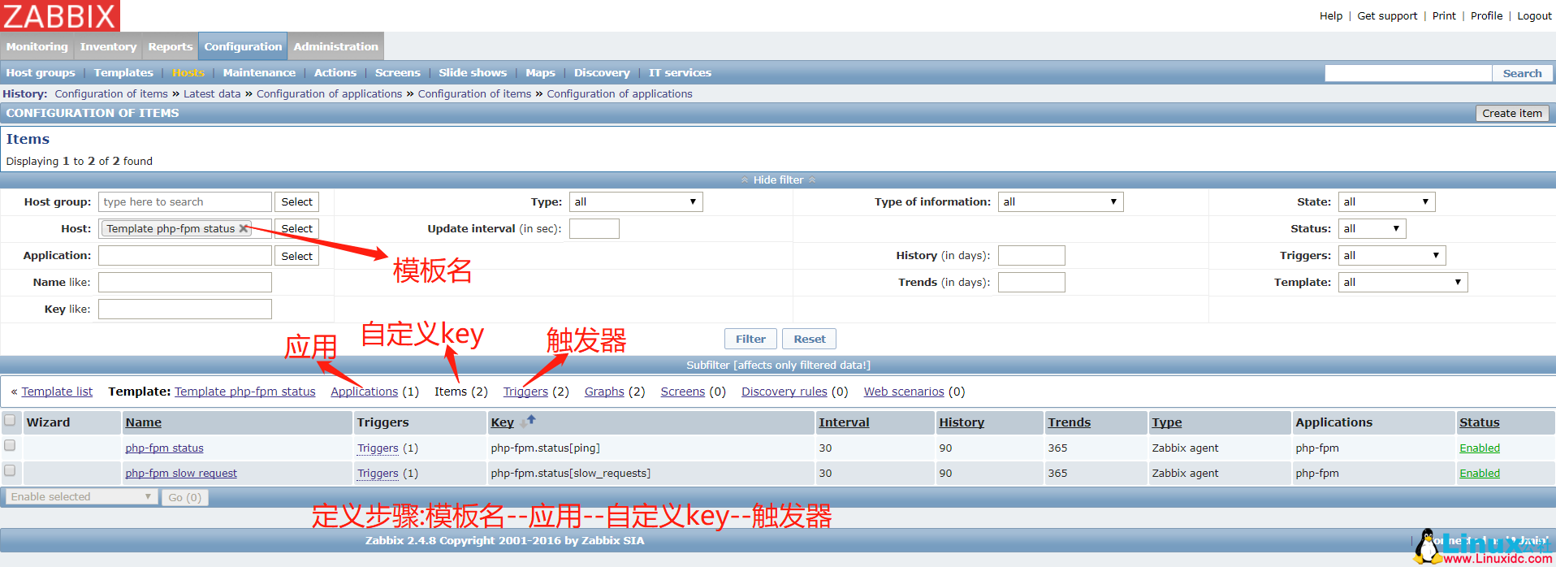This screenshot has width=1556, height=567.
Task: Focus the Update interval input
Action: point(594,228)
